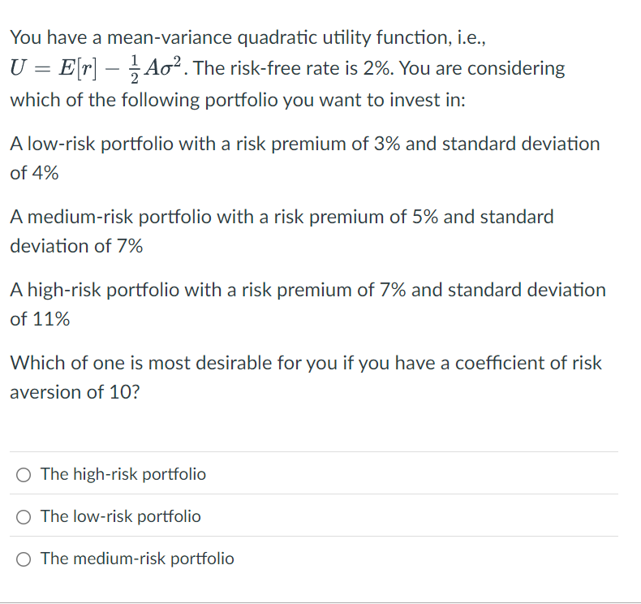The height and width of the screenshot is (604, 641).
Task: Click the high-risk portfolio's 7% risk premium
Action: tap(393, 290)
